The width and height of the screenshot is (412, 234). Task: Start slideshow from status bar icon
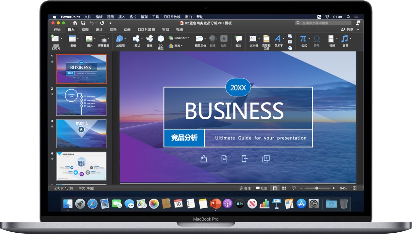(294, 188)
